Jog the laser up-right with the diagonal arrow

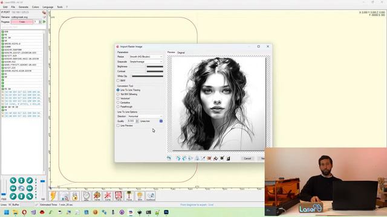point(30,180)
